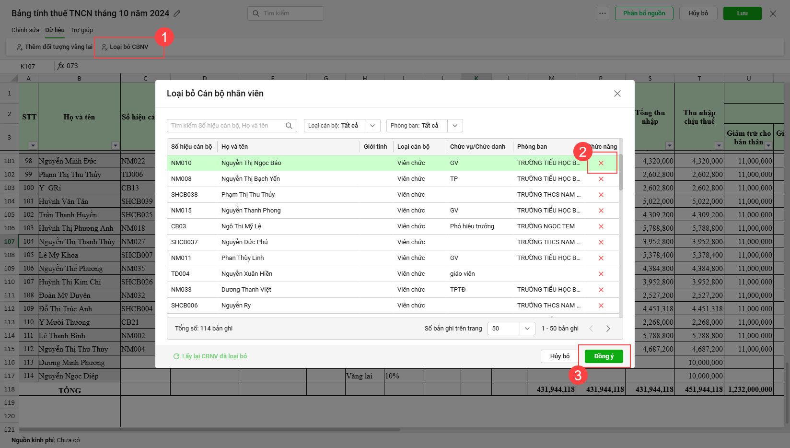Click red X for Dương Thanh Việt

tap(601, 290)
